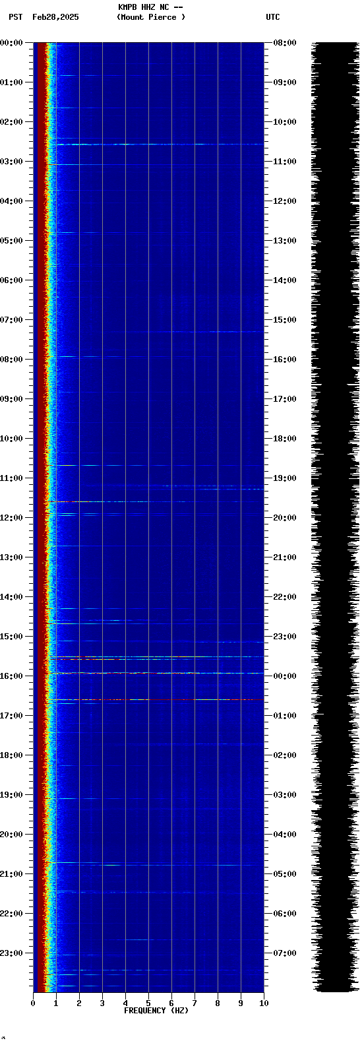Click the 20:00 PST time label on left axis
The height and width of the screenshot is (1045, 364).
click(11, 835)
